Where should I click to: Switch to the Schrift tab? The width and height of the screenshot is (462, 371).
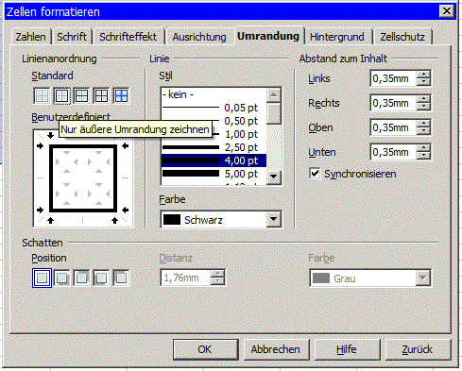pyautogui.click(x=72, y=37)
